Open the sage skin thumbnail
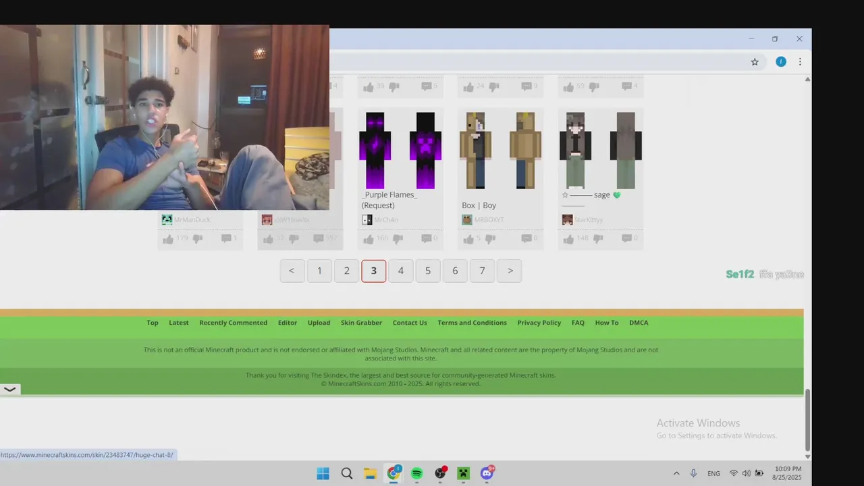The height and width of the screenshot is (486, 864). [600, 150]
